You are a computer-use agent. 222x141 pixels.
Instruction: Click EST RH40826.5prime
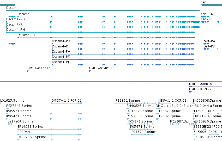click(x=140, y=106)
